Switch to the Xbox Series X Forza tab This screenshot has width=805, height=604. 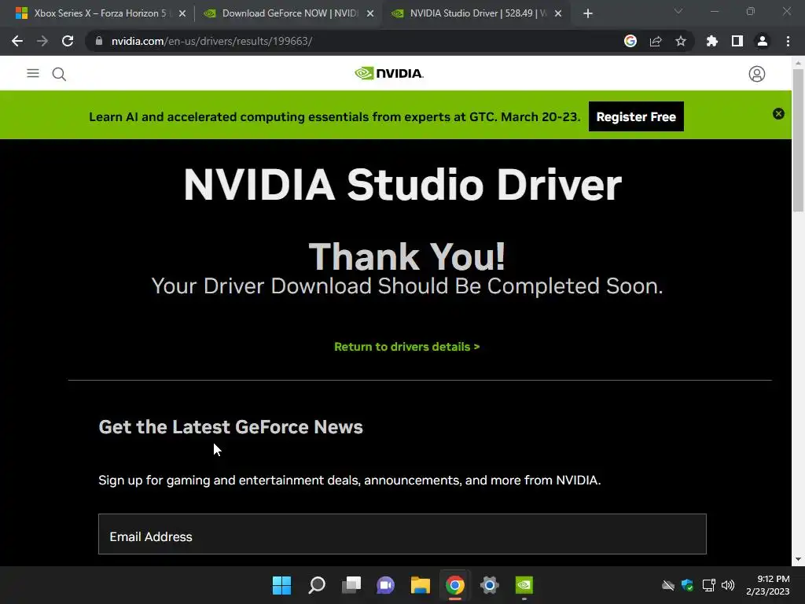100,13
